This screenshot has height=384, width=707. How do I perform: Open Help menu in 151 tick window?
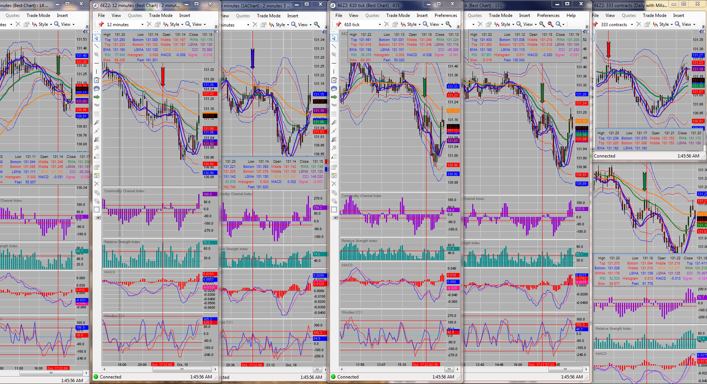(571, 15)
